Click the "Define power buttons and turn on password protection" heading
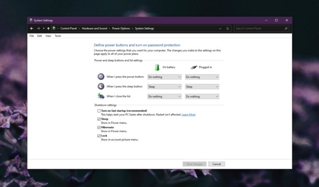 click(137, 45)
